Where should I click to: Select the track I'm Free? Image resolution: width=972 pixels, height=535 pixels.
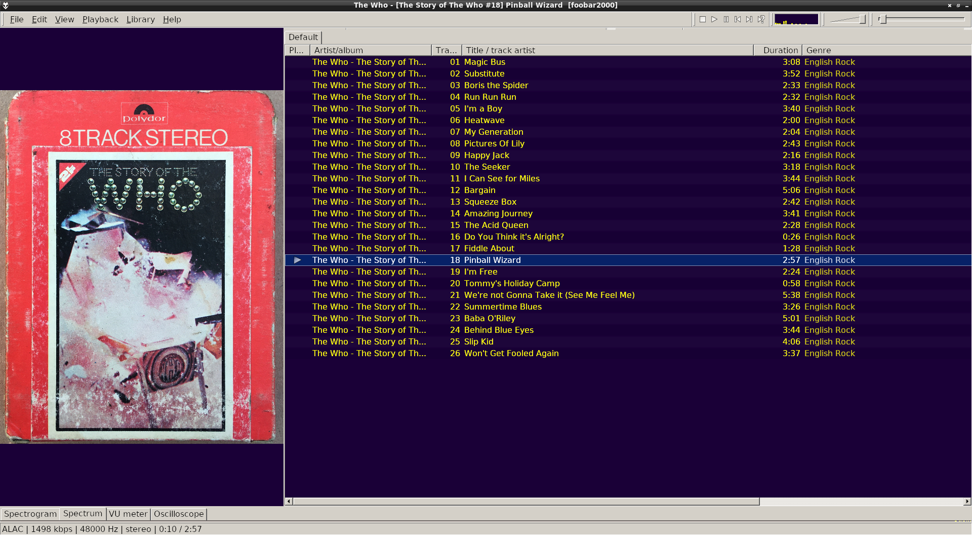[x=628, y=272]
